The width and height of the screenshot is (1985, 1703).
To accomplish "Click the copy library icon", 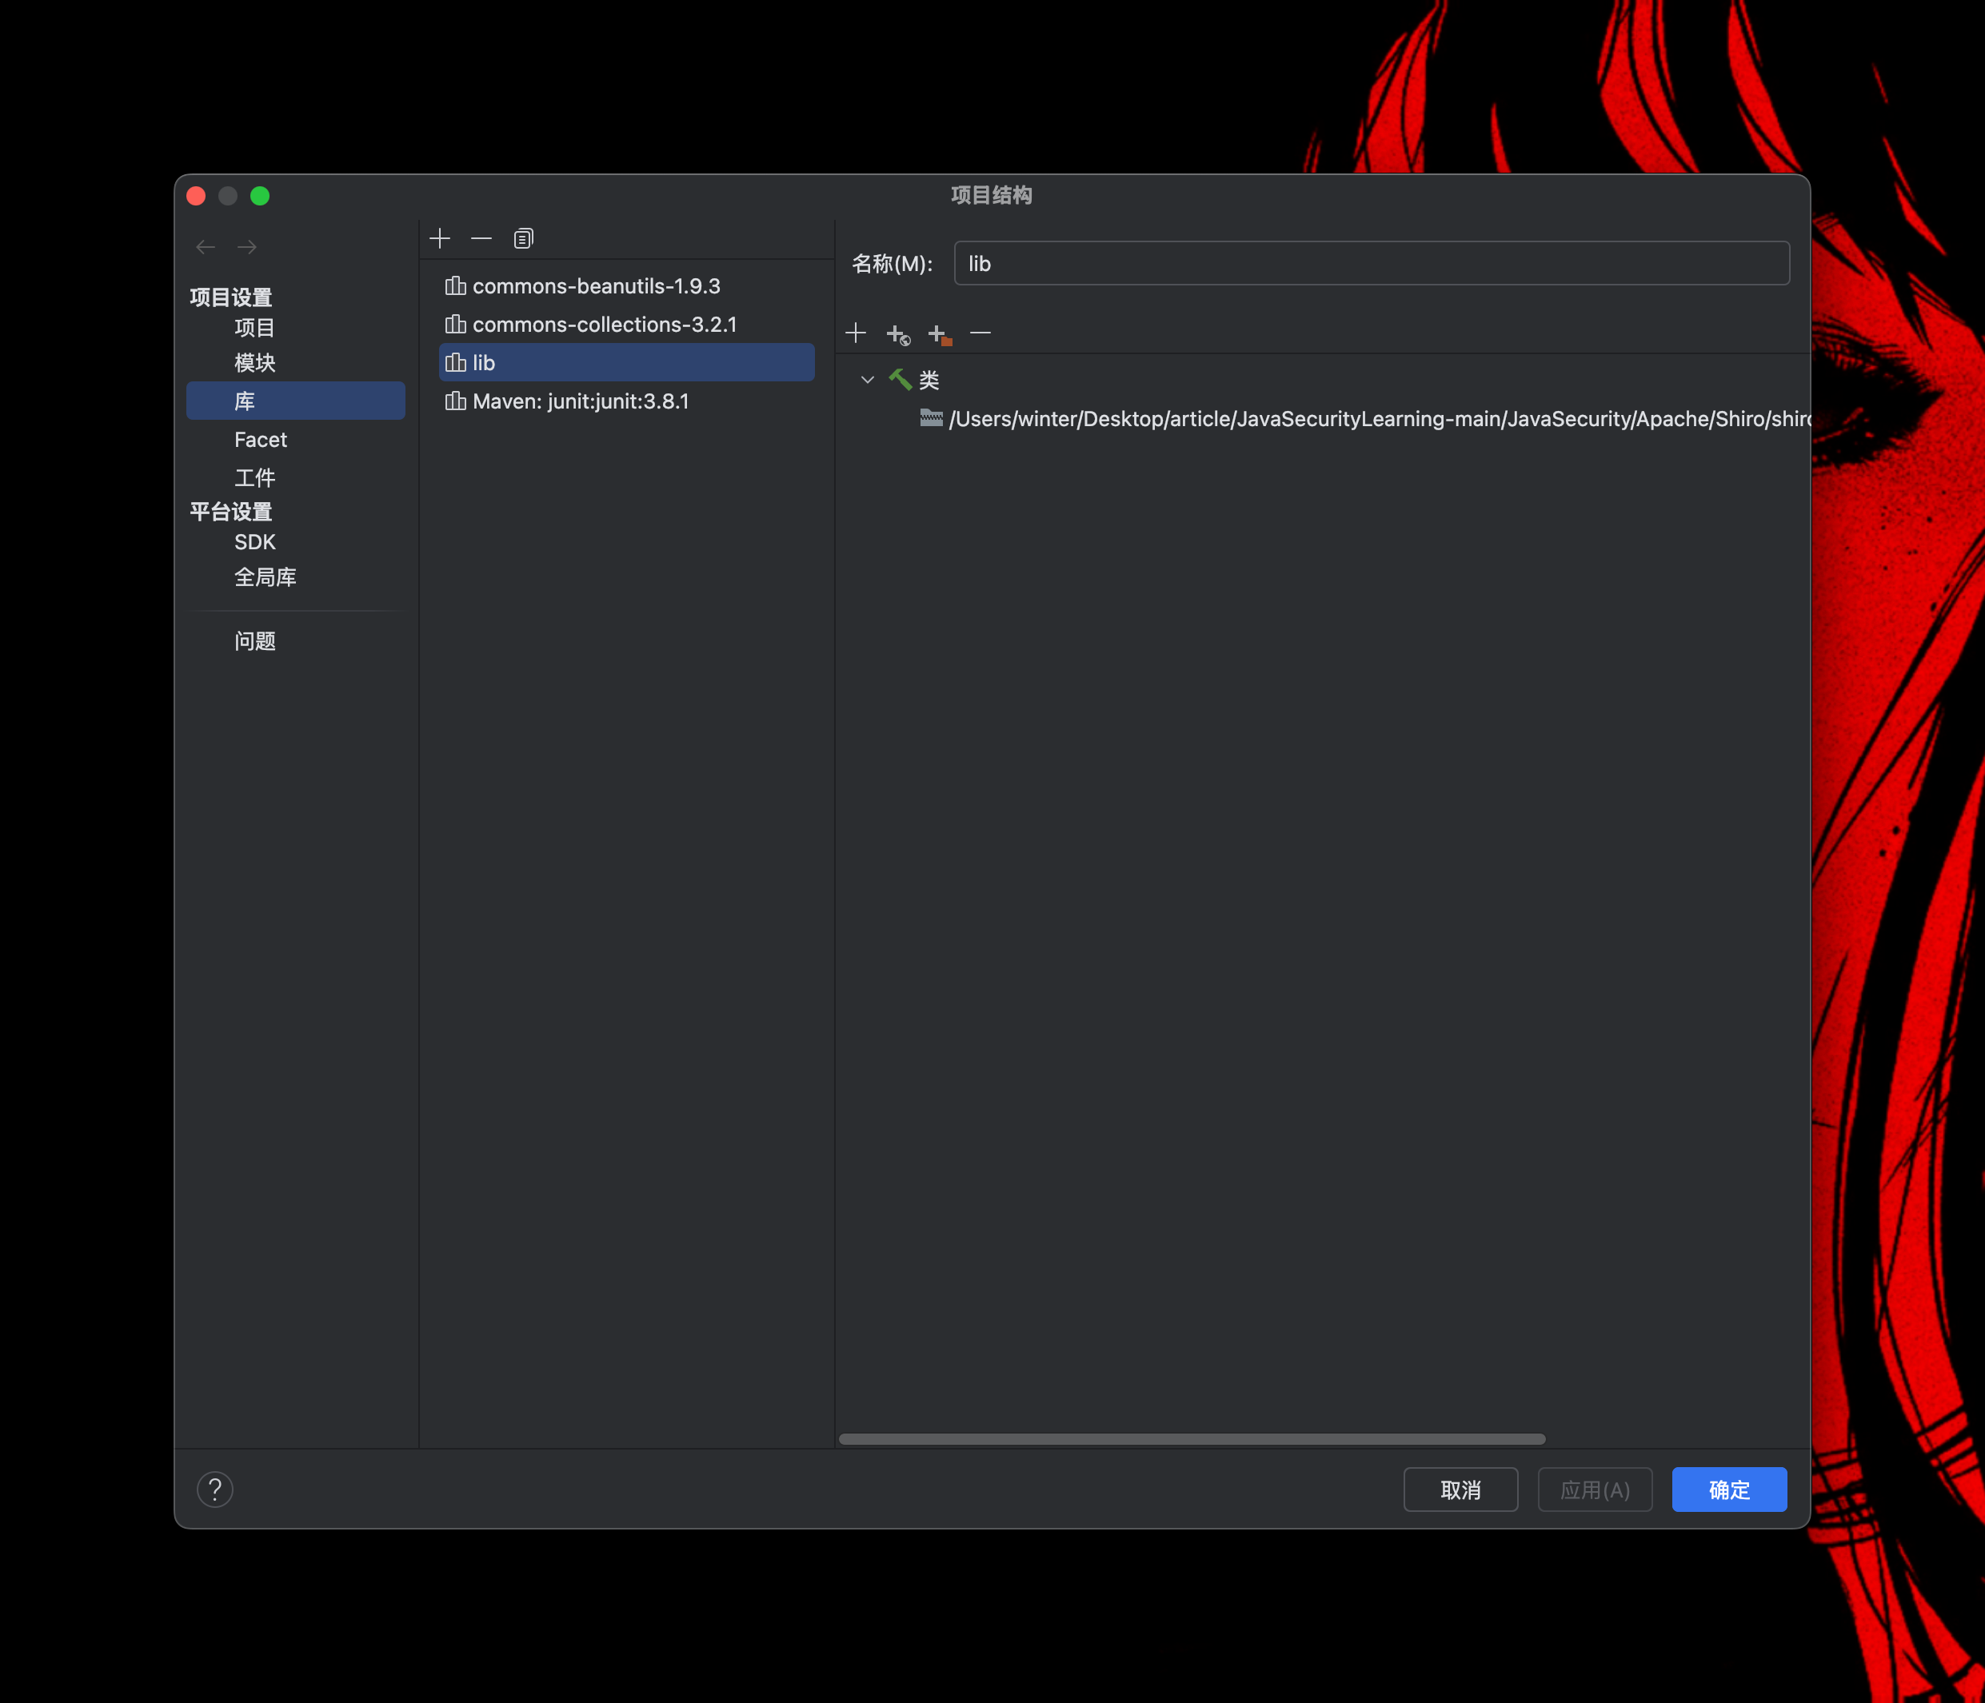I will 523,238.
